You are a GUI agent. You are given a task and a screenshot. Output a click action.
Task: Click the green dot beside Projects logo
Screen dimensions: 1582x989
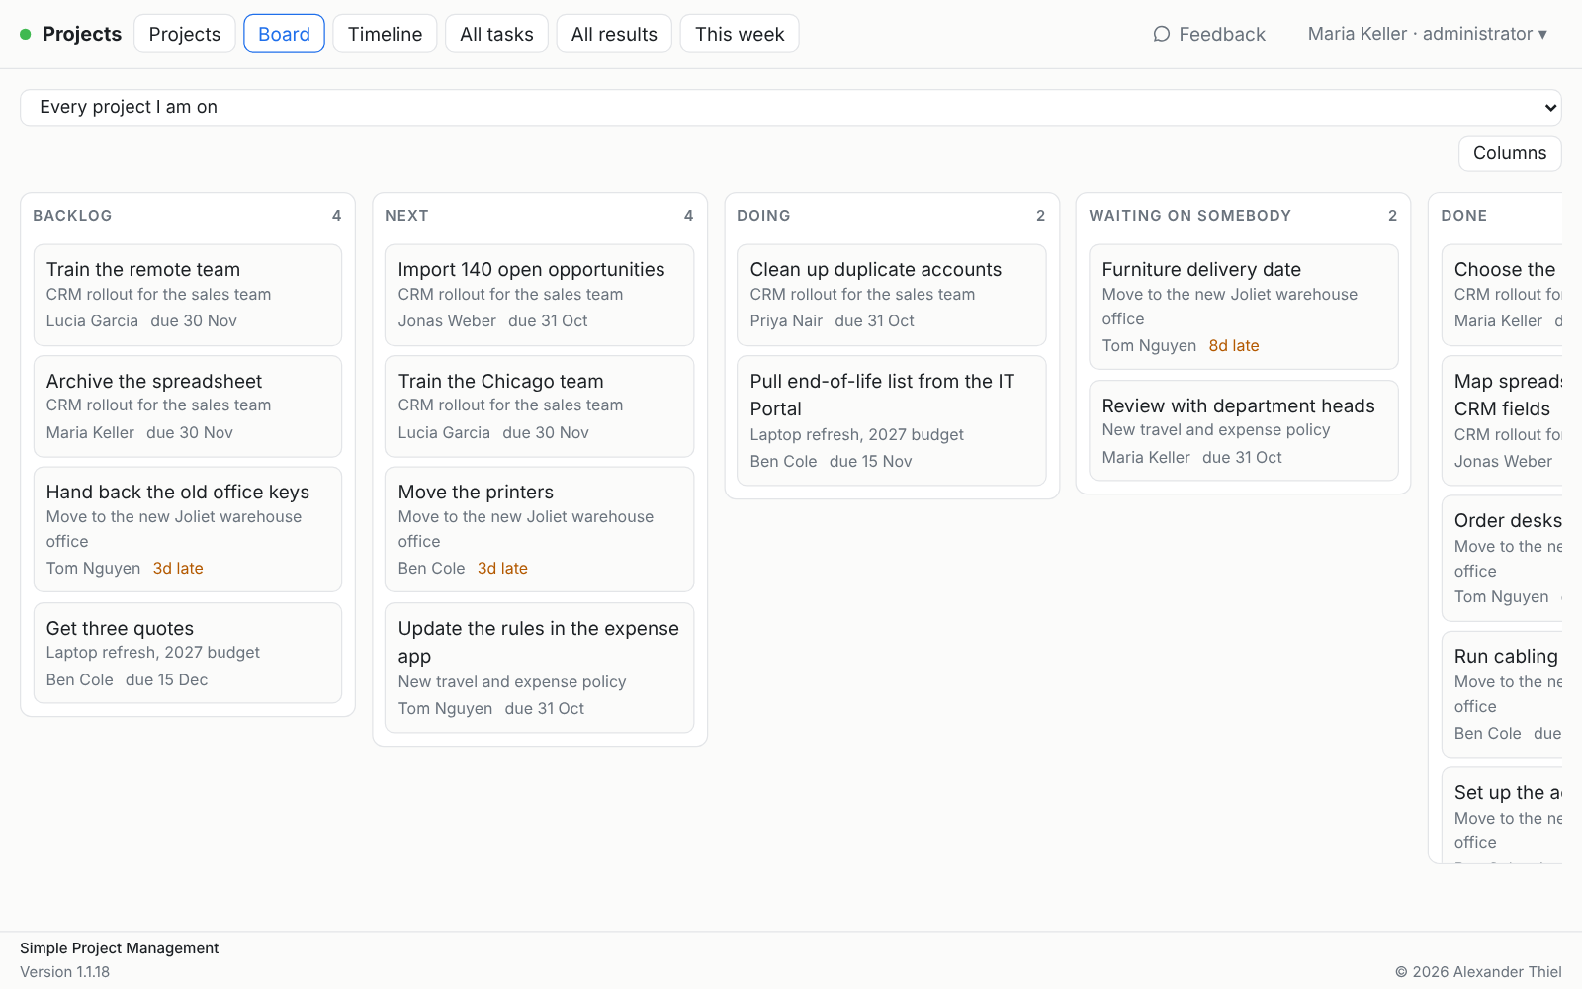coord(26,34)
